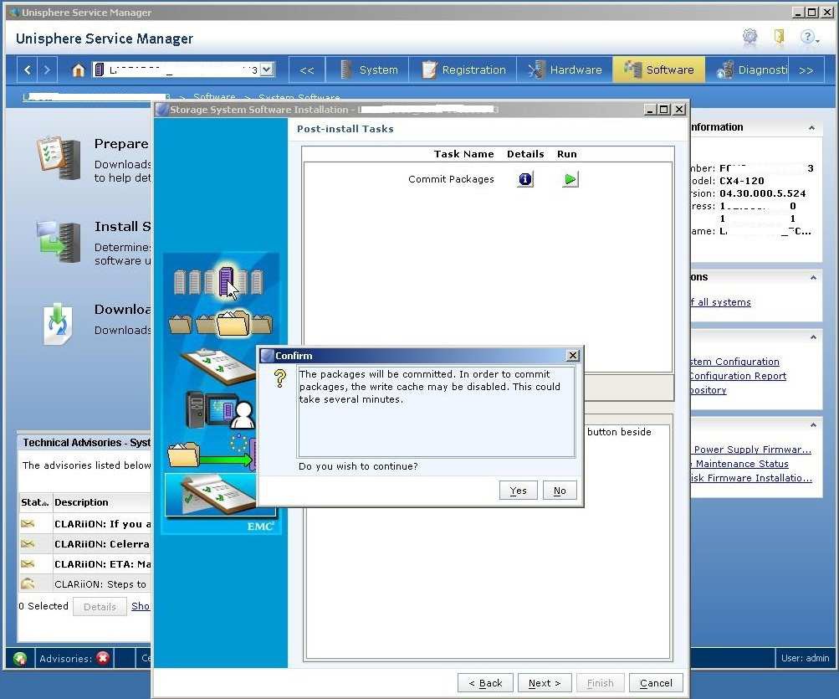This screenshot has width=839, height=699.
Task: Sort advisories by Description column header
Action: point(102,502)
